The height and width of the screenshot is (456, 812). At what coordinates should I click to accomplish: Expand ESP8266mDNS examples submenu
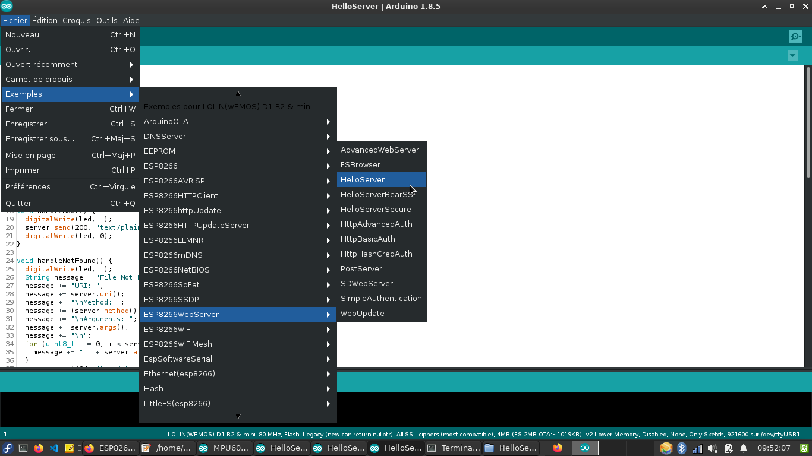[238, 255]
